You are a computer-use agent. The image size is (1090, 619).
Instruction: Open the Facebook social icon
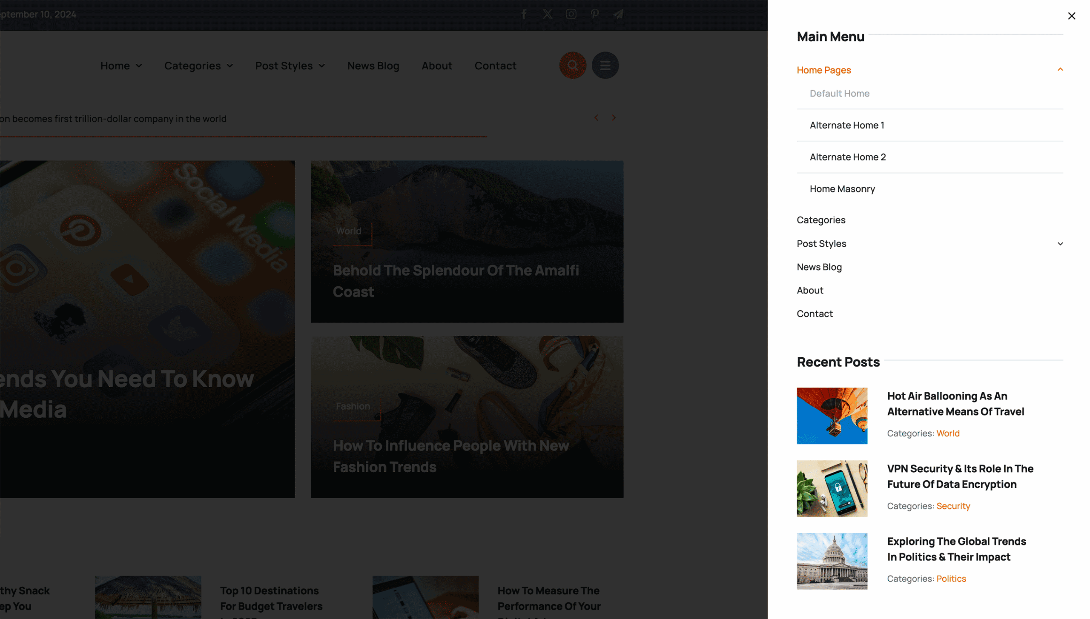[x=524, y=14]
